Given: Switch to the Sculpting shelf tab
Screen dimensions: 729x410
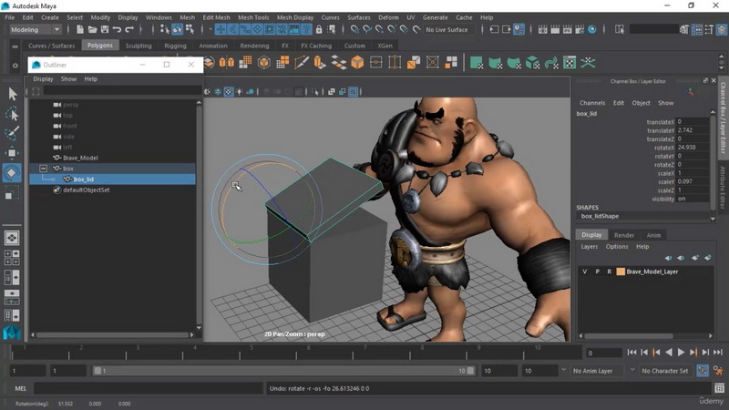Looking at the screenshot, I should 139,46.
